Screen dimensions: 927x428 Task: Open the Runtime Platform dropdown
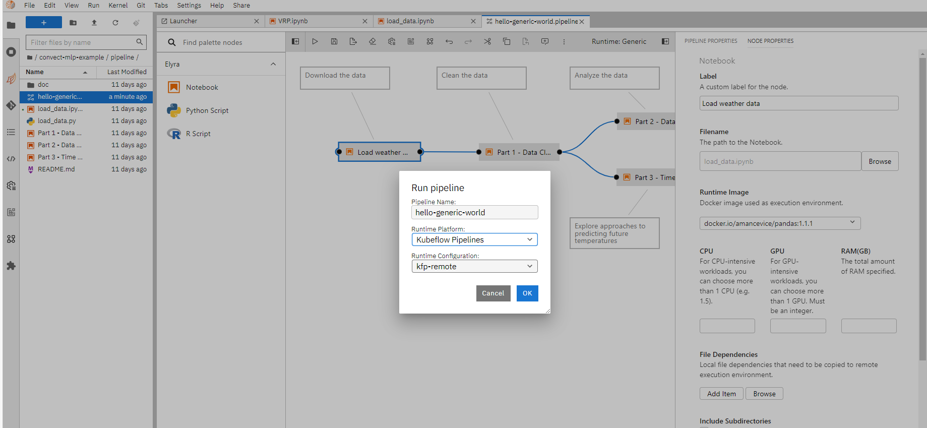tap(474, 239)
